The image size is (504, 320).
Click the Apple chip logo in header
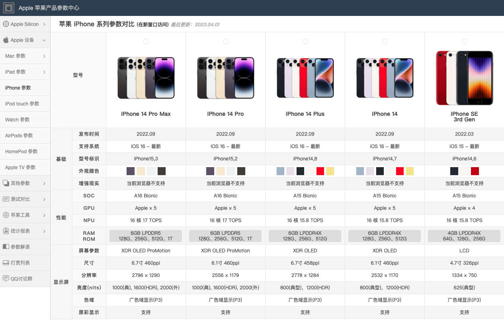click(9, 8)
